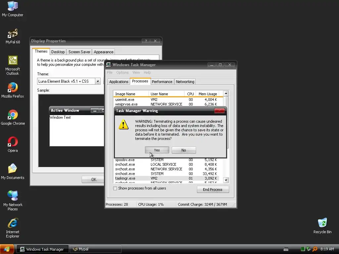Open Opera browser desktop shortcut

point(13,145)
